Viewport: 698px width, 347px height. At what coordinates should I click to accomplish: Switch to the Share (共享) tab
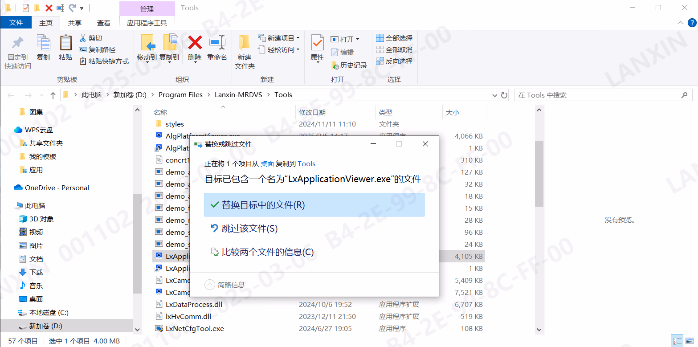pyautogui.click(x=75, y=23)
